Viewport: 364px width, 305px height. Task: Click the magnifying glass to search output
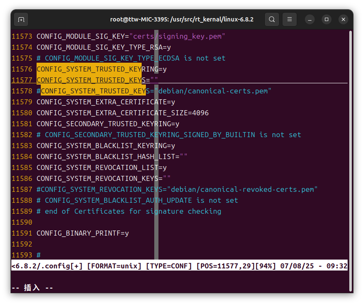point(272,19)
